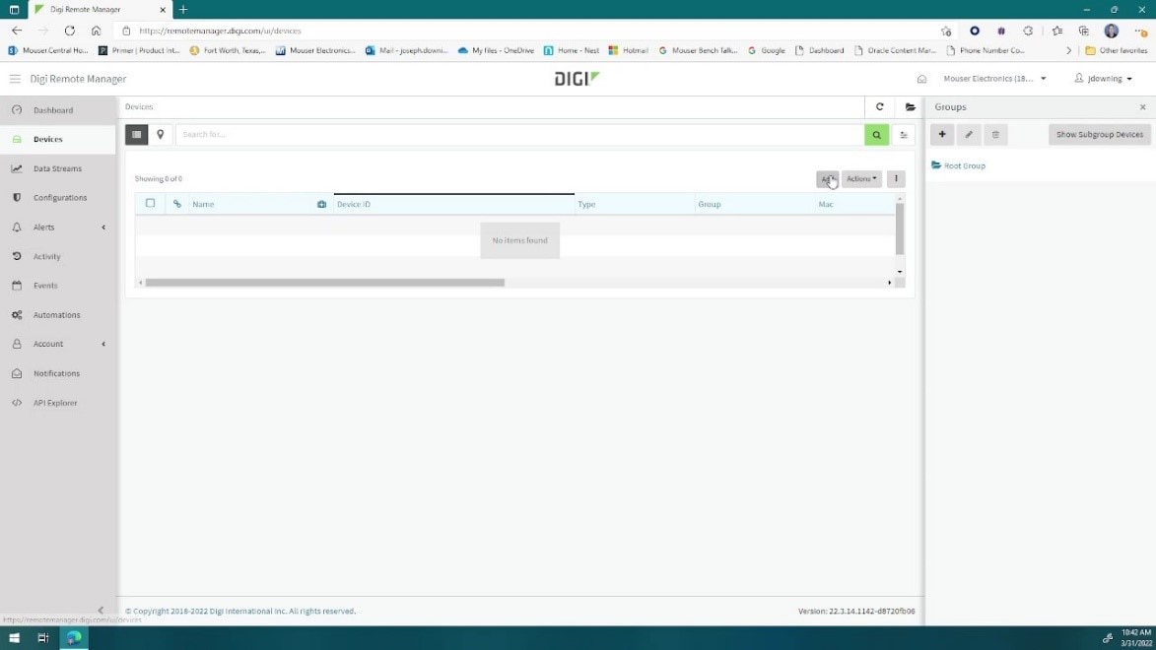Open the jdowning user menu
This screenshot has height=650, width=1156.
point(1104,79)
